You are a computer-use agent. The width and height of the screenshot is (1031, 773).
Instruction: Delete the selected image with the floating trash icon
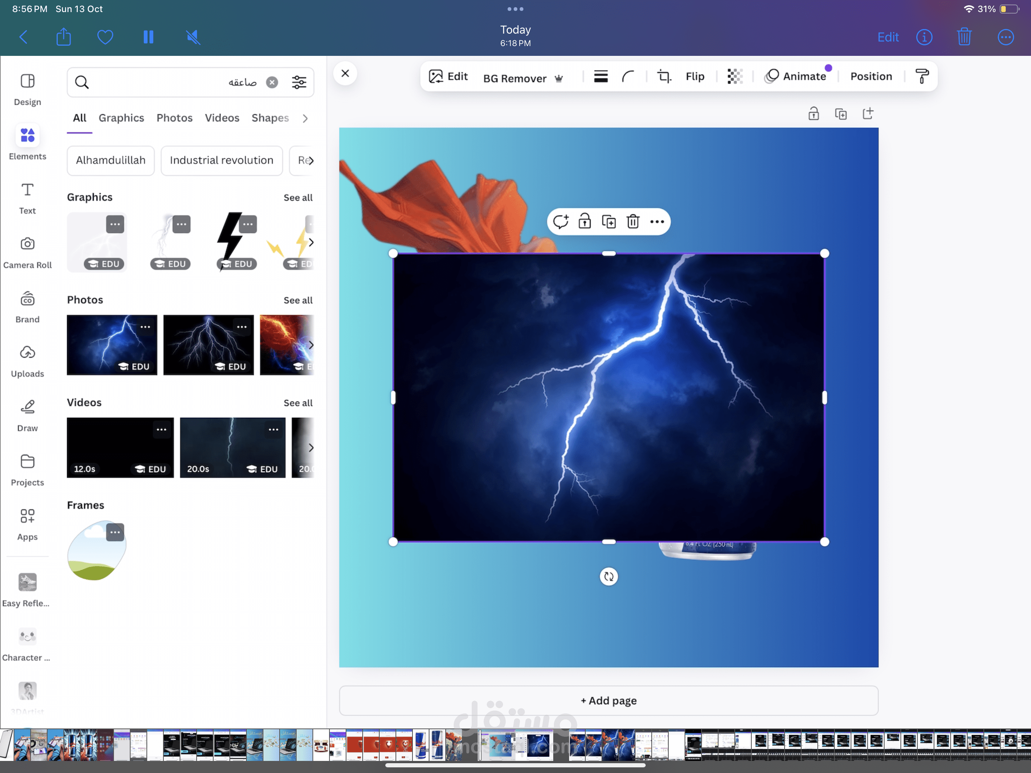click(632, 222)
